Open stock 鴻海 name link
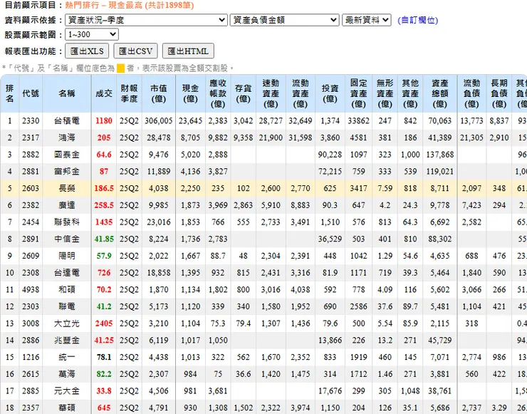527x414 pixels. pyautogui.click(x=67, y=138)
